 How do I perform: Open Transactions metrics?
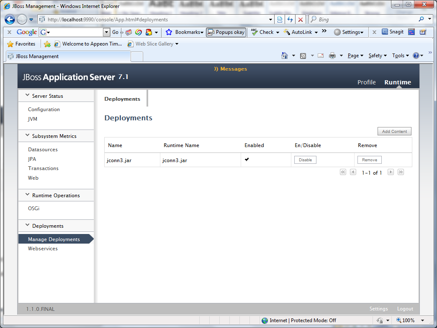click(43, 168)
